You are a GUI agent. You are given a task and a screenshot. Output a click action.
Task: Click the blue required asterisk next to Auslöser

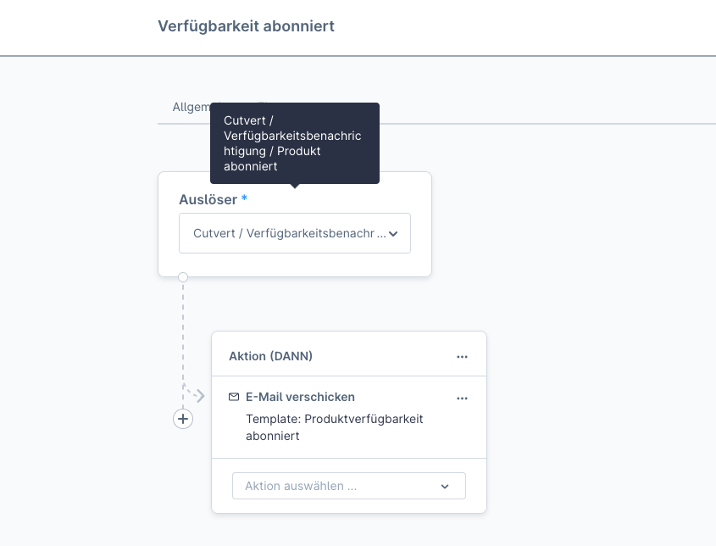point(244,199)
